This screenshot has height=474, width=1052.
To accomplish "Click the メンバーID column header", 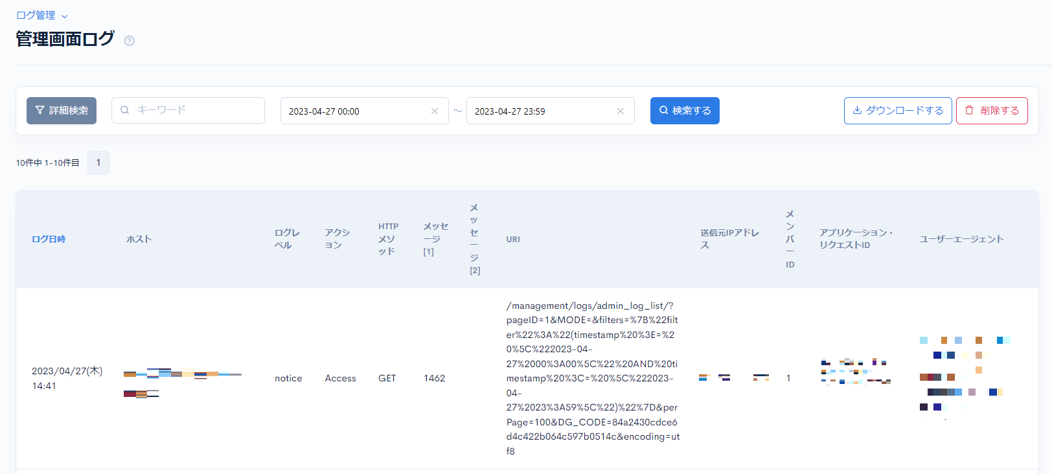I will point(790,239).
